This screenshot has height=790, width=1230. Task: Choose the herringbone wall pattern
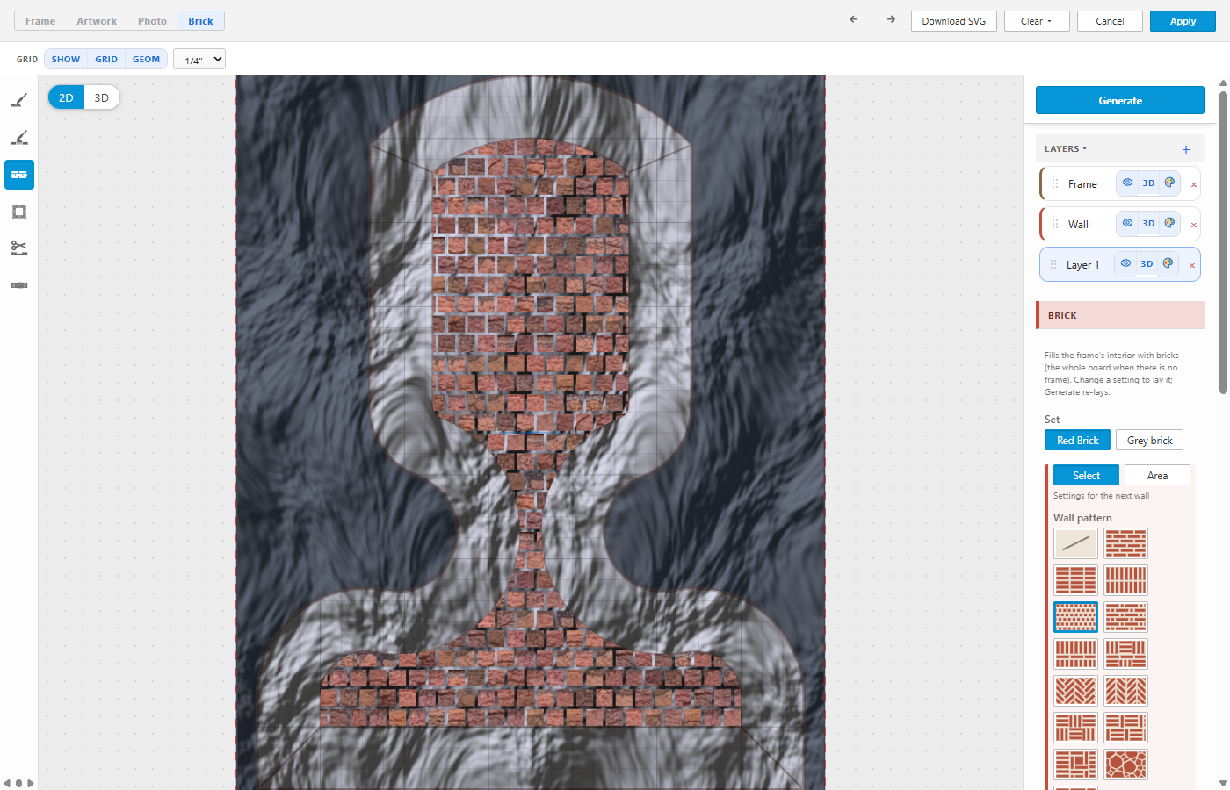pos(1075,691)
